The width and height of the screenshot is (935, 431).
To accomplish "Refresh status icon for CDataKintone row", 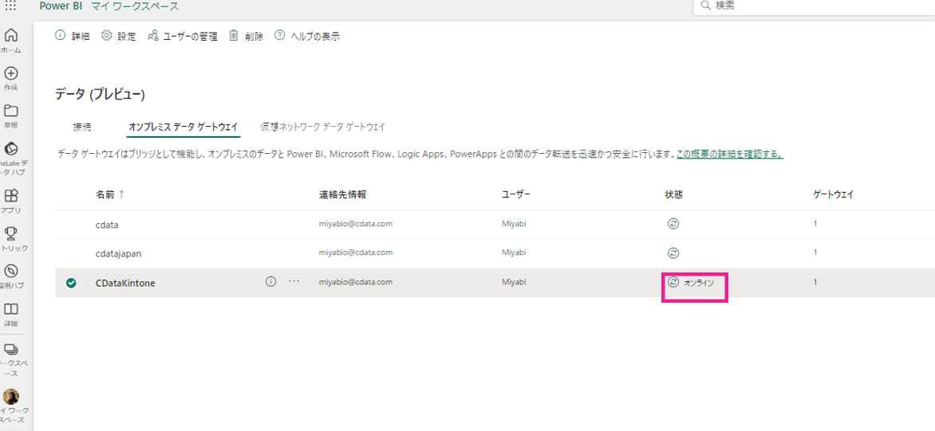I will pyautogui.click(x=673, y=282).
